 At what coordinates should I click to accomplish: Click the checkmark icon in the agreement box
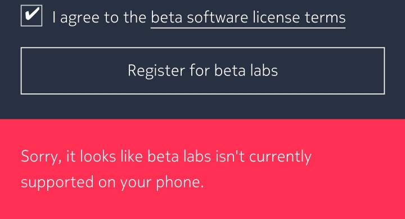pyautogui.click(x=32, y=14)
